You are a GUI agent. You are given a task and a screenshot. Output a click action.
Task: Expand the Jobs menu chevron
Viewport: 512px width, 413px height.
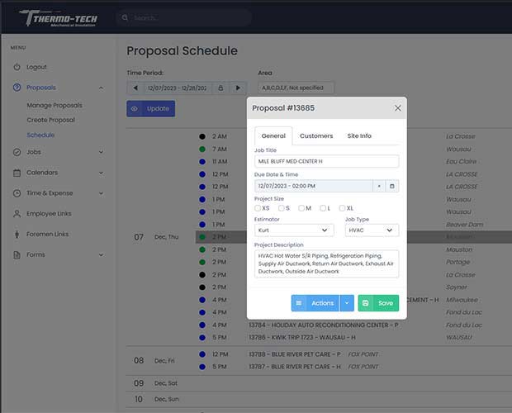pyautogui.click(x=102, y=152)
